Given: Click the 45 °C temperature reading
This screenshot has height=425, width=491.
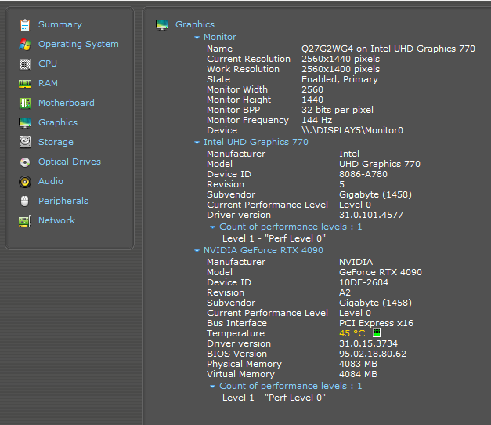Looking at the screenshot, I should coord(352,333).
